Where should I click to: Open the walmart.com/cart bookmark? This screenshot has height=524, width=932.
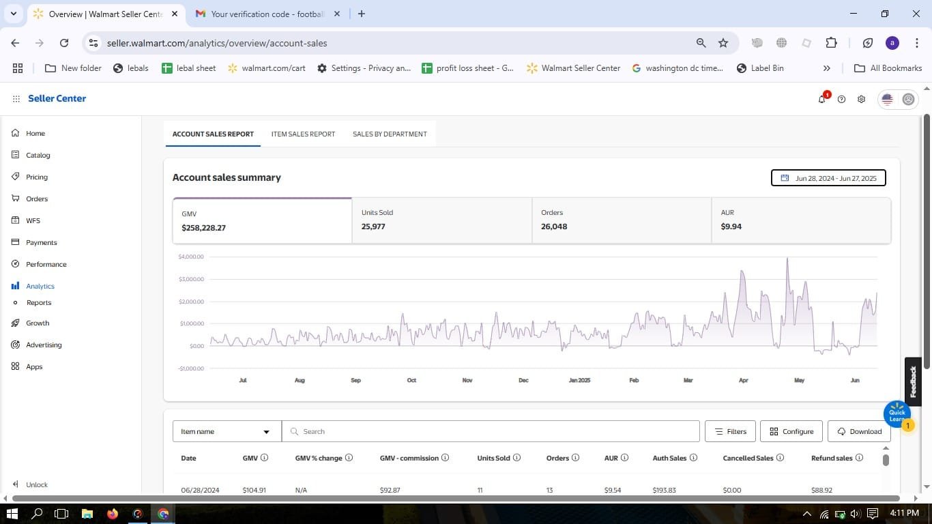267,68
